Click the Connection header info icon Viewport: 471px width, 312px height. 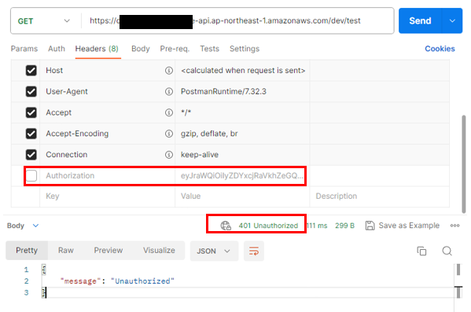coord(169,155)
